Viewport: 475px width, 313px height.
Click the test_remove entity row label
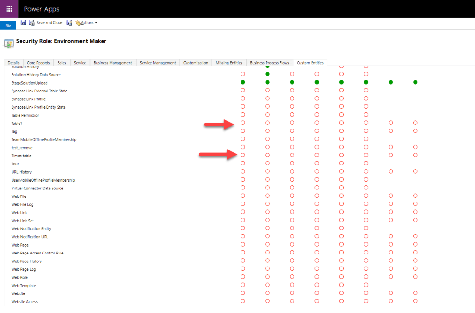coord(22,148)
